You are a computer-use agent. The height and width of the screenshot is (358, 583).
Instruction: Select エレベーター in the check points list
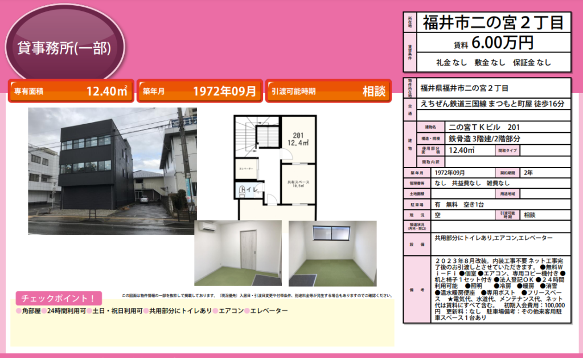(x=269, y=311)
